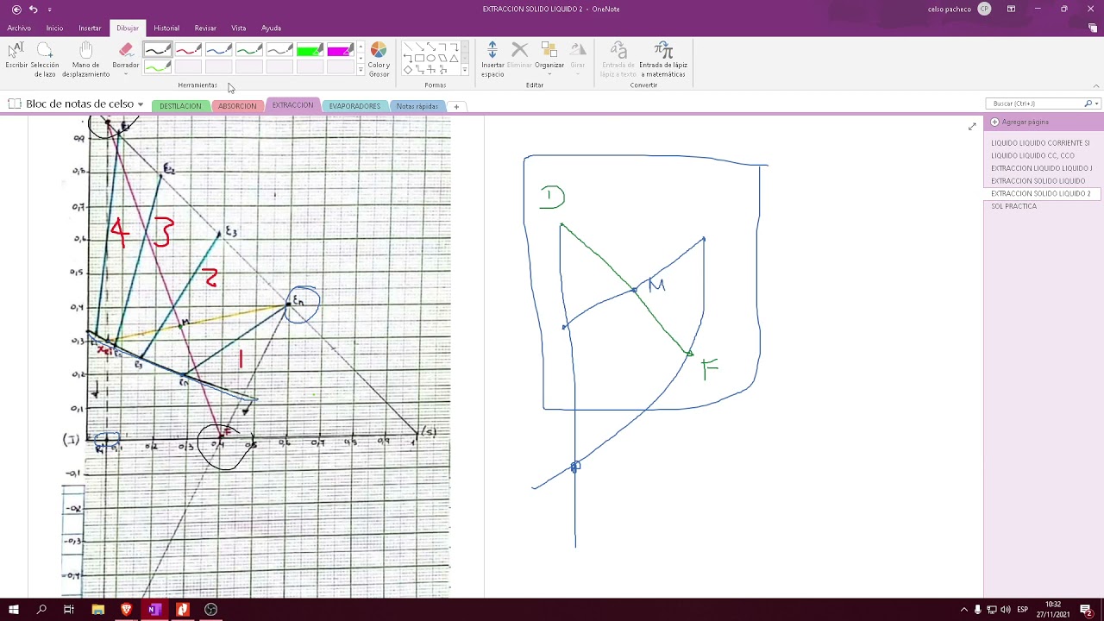Open the Organizar arrange menu
The width and height of the screenshot is (1104, 621).
tap(549, 59)
